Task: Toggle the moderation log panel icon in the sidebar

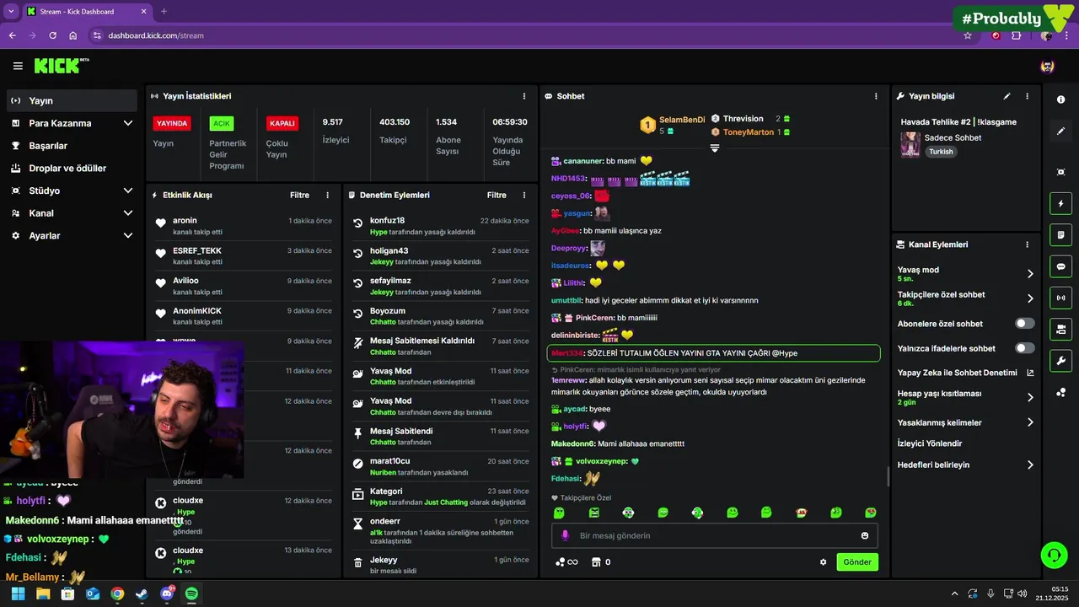Action: pyautogui.click(x=1060, y=234)
